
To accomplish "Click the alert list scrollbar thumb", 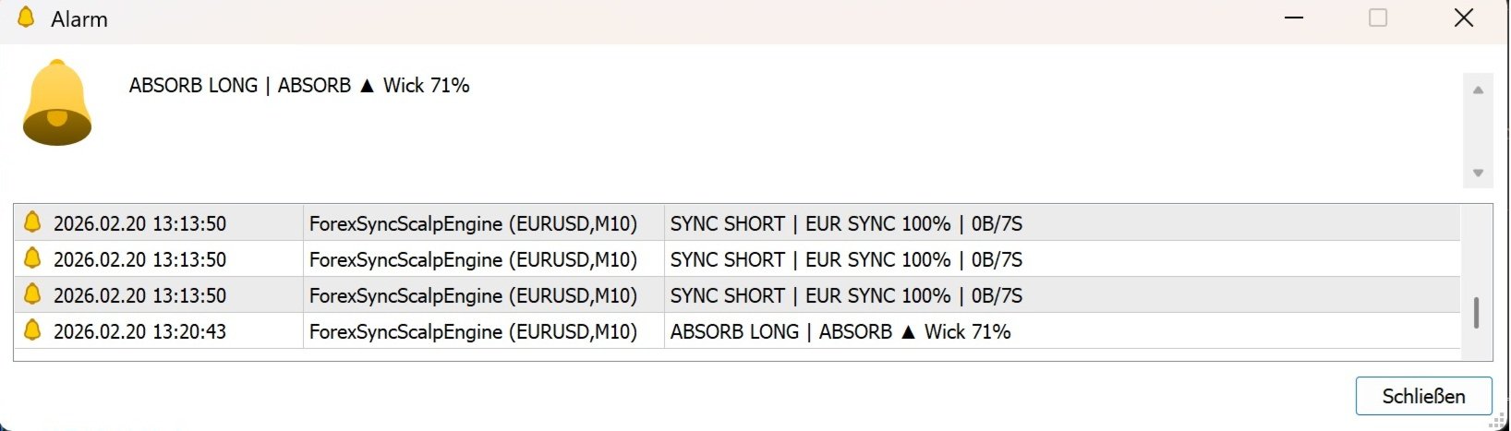I will tap(1476, 313).
